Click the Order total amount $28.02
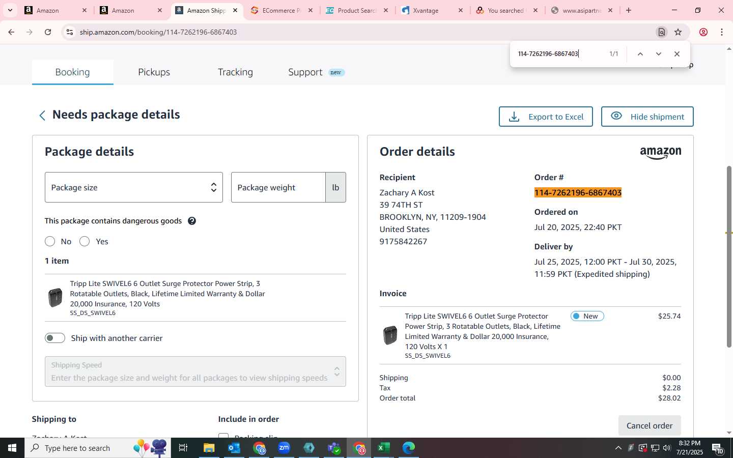Image resolution: width=733 pixels, height=458 pixels. pyautogui.click(x=669, y=398)
